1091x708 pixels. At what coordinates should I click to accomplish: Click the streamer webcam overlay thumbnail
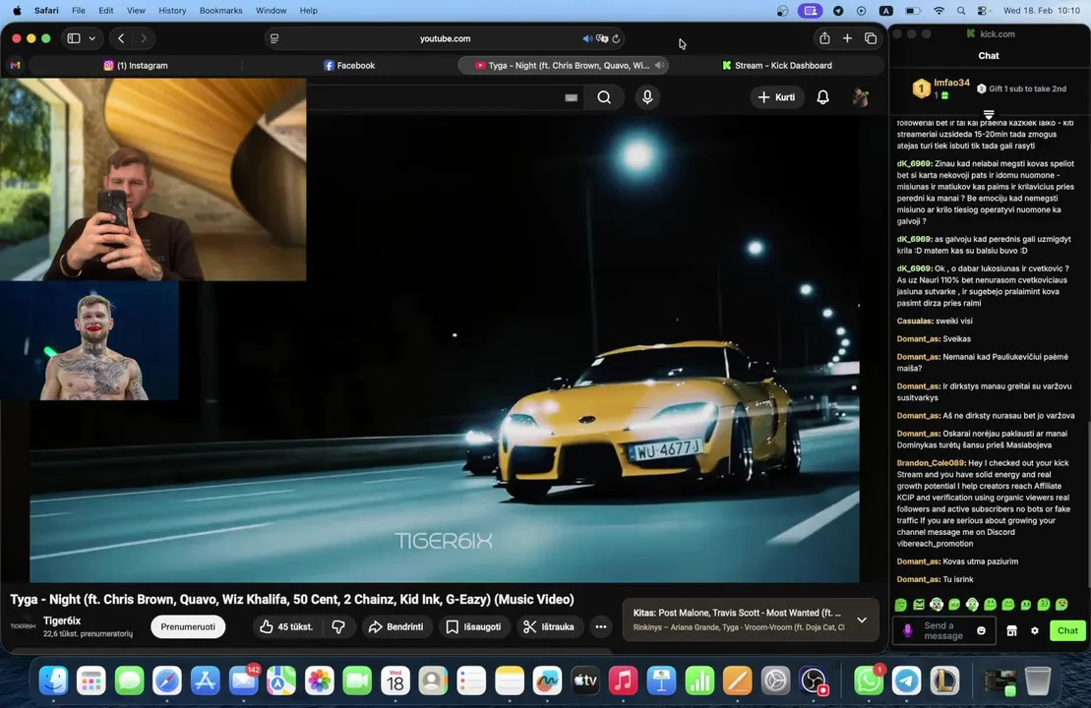(x=153, y=179)
